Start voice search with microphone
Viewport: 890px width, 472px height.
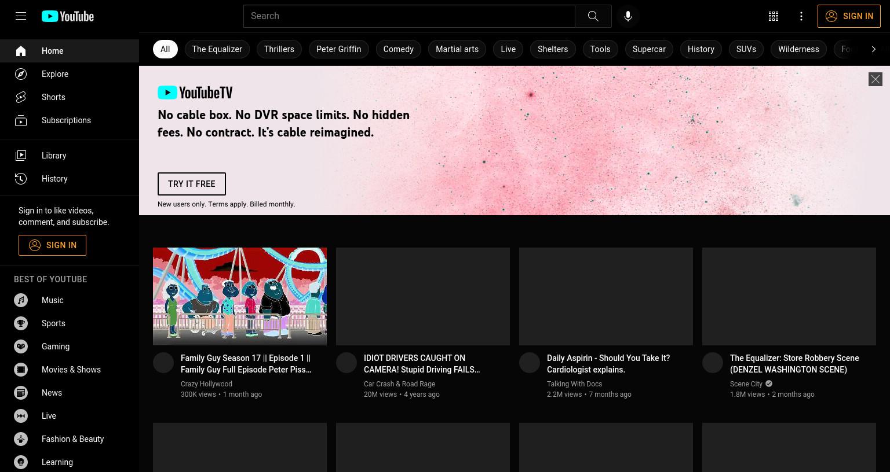tap(628, 16)
